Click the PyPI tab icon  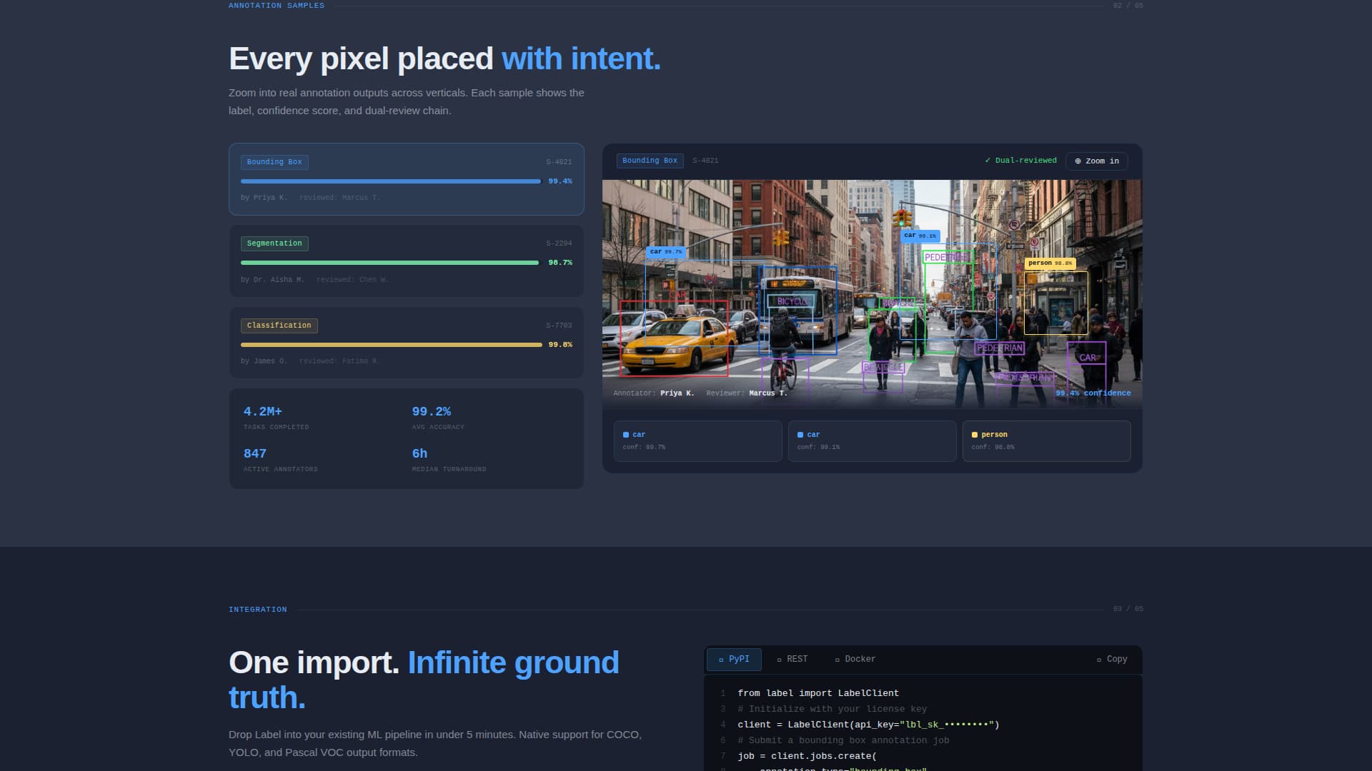[x=721, y=660]
